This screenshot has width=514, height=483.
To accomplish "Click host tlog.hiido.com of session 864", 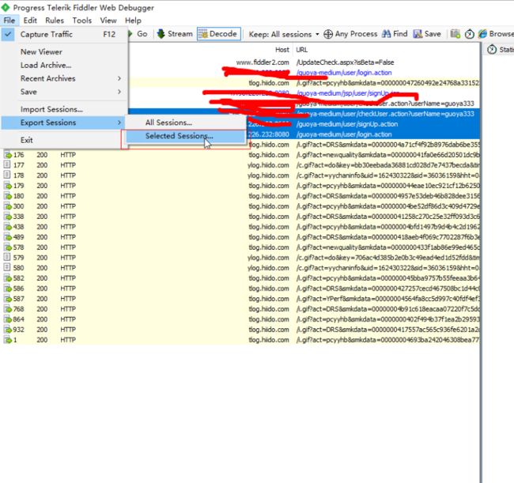I will click(269, 319).
